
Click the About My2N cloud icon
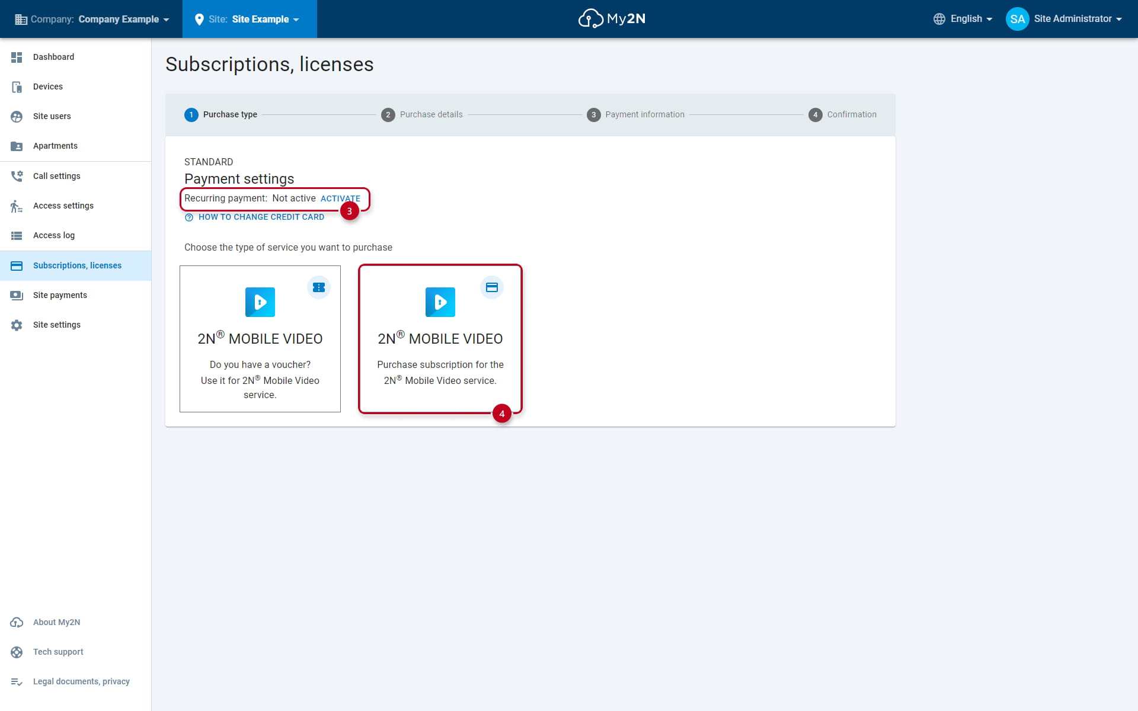[17, 622]
